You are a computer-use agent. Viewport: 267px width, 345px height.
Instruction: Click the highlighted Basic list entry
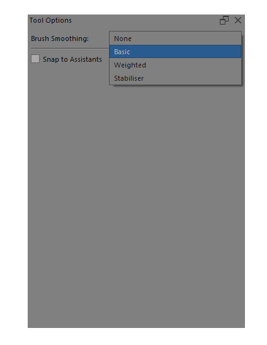(175, 52)
